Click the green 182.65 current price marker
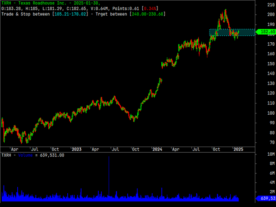Screen dimensions: 276x207 pyautogui.click(x=267, y=31)
